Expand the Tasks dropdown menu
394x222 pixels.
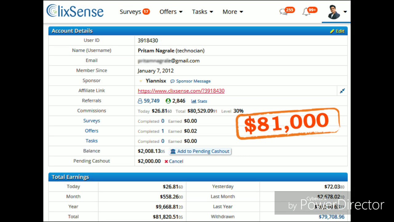pos(203,12)
